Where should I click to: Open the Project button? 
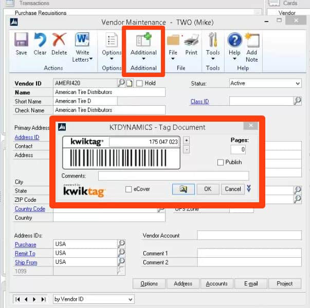[x=285, y=283]
